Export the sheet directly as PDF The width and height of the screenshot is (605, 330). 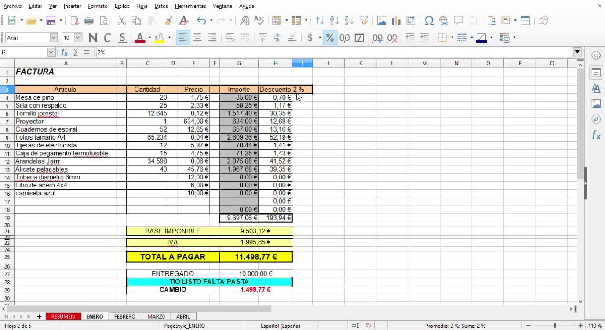pyautogui.click(x=75, y=21)
